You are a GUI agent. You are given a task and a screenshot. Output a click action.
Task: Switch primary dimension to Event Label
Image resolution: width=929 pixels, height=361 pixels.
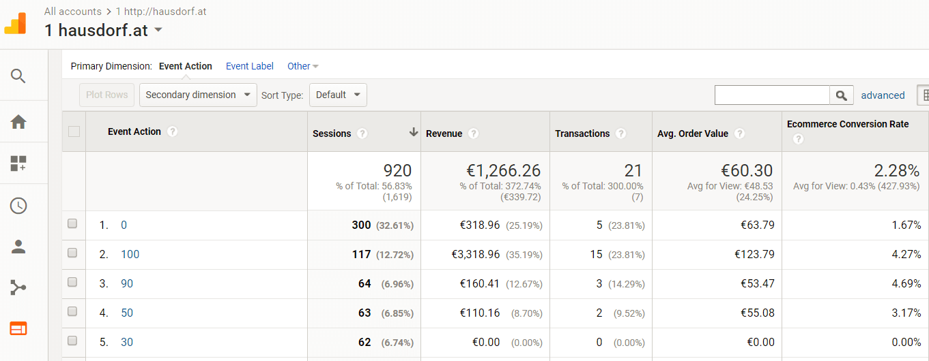[249, 66]
